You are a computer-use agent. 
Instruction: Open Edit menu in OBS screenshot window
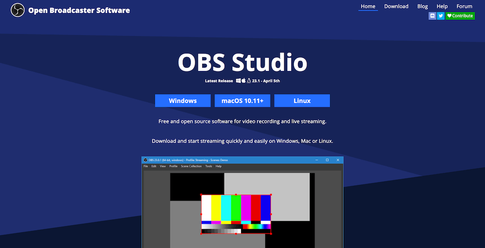pyautogui.click(x=154, y=167)
